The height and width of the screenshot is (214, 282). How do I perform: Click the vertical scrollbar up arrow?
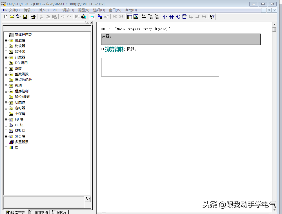[274, 25]
